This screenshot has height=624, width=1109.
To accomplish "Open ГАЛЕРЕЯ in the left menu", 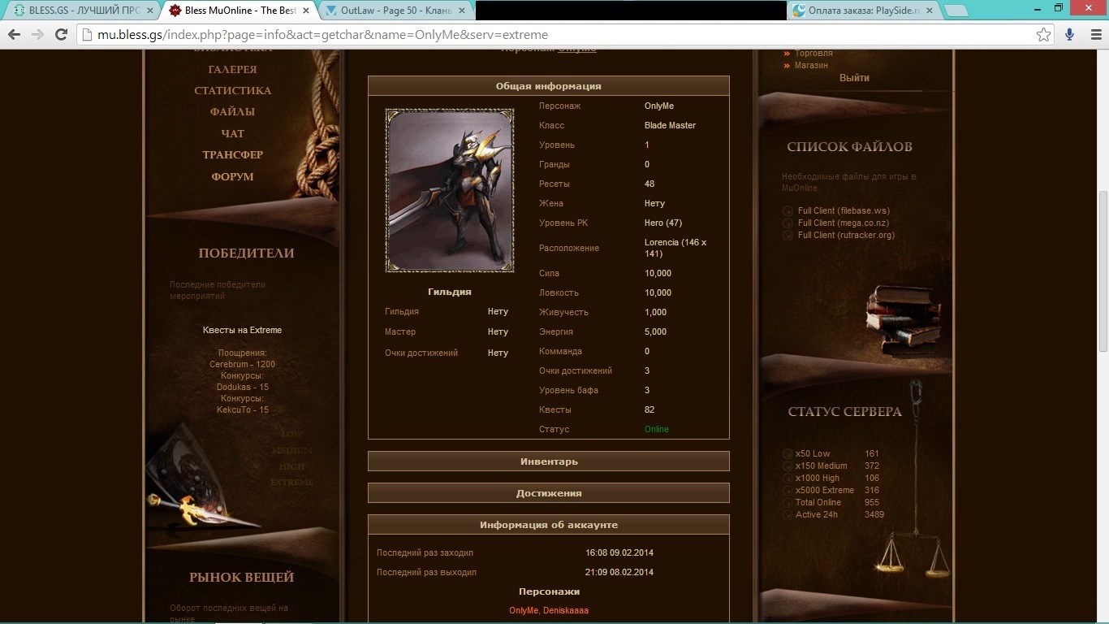I will click(x=232, y=70).
